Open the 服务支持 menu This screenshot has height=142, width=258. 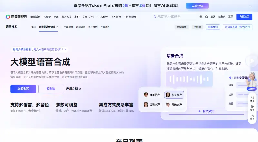tap(116, 17)
